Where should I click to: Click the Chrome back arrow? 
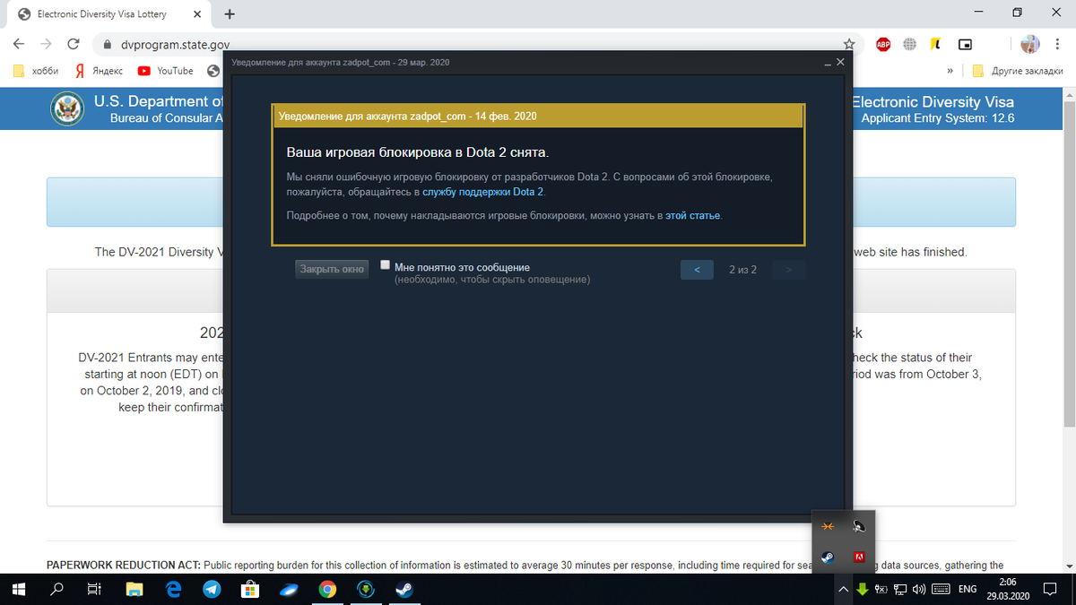[19, 44]
